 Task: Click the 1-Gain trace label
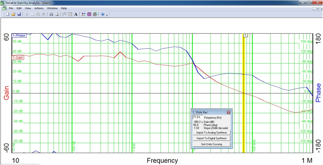coord(18,58)
